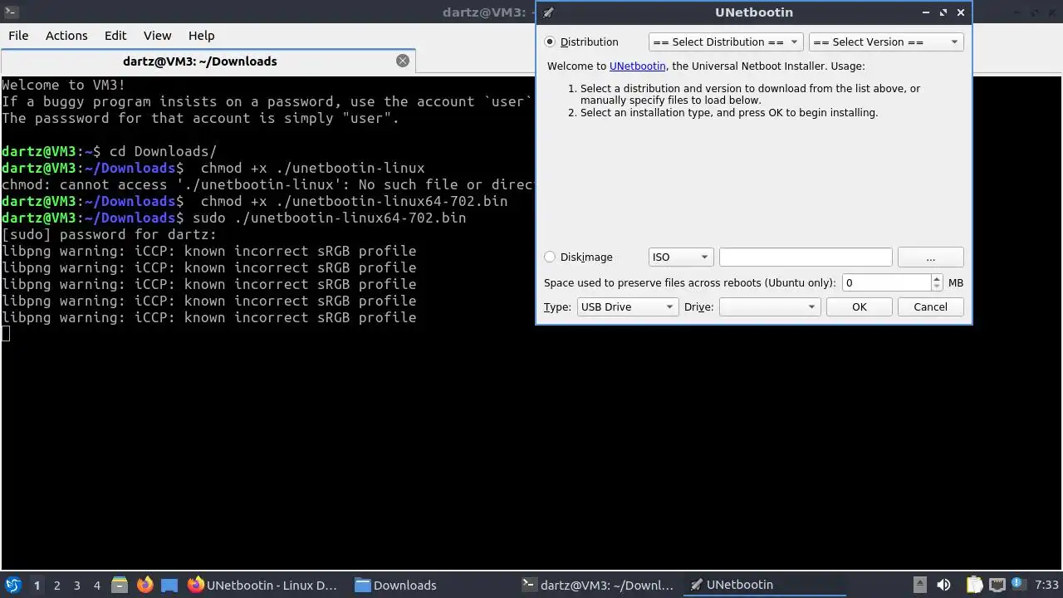
Task: Open the terminal Help menu
Action: point(201,36)
